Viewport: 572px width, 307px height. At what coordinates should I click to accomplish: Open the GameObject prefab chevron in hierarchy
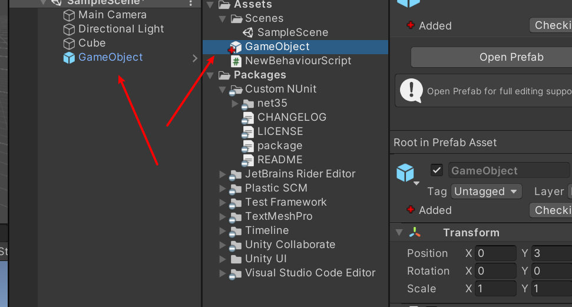click(x=195, y=58)
